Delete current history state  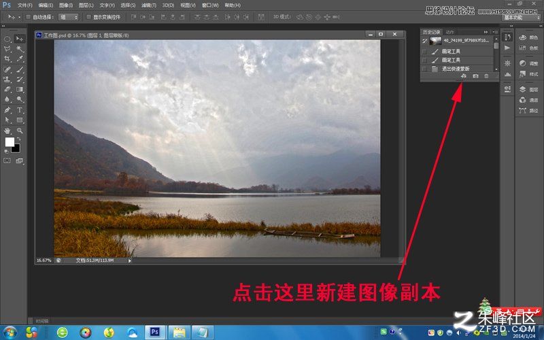486,76
